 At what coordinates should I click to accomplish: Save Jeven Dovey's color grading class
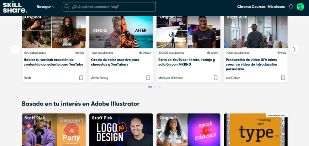[x=148, y=78]
